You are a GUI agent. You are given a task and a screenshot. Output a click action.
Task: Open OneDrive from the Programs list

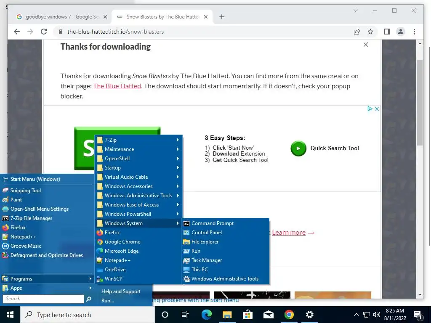point(138,270)
